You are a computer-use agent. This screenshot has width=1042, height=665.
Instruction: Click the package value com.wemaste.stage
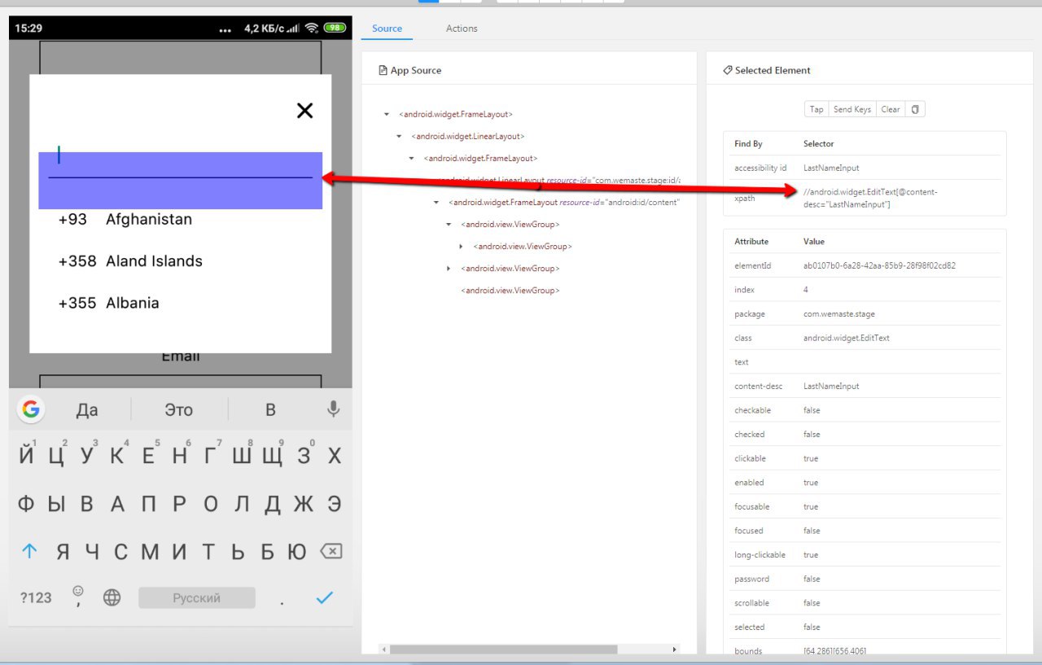click(x=839, y=313)
